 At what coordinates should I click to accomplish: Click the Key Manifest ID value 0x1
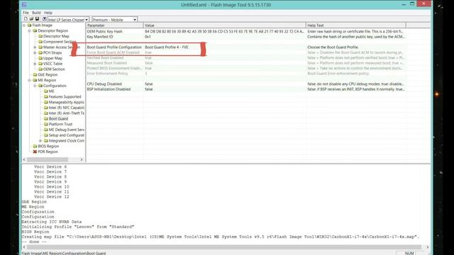[x=148, y=37]
